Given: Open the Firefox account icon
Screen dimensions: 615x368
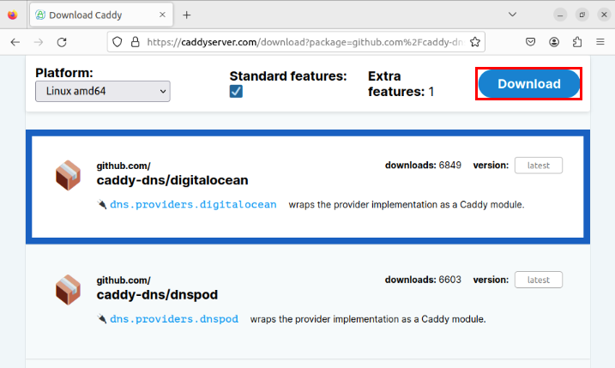Looking at the screenshot, I should point(554,42).
